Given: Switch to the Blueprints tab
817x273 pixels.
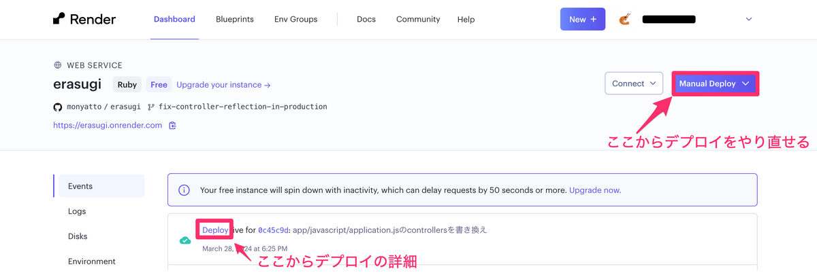Looking at the screenshot, I should (235, 19).
